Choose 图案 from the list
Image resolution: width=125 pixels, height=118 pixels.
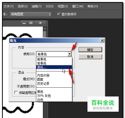[54, 80]
